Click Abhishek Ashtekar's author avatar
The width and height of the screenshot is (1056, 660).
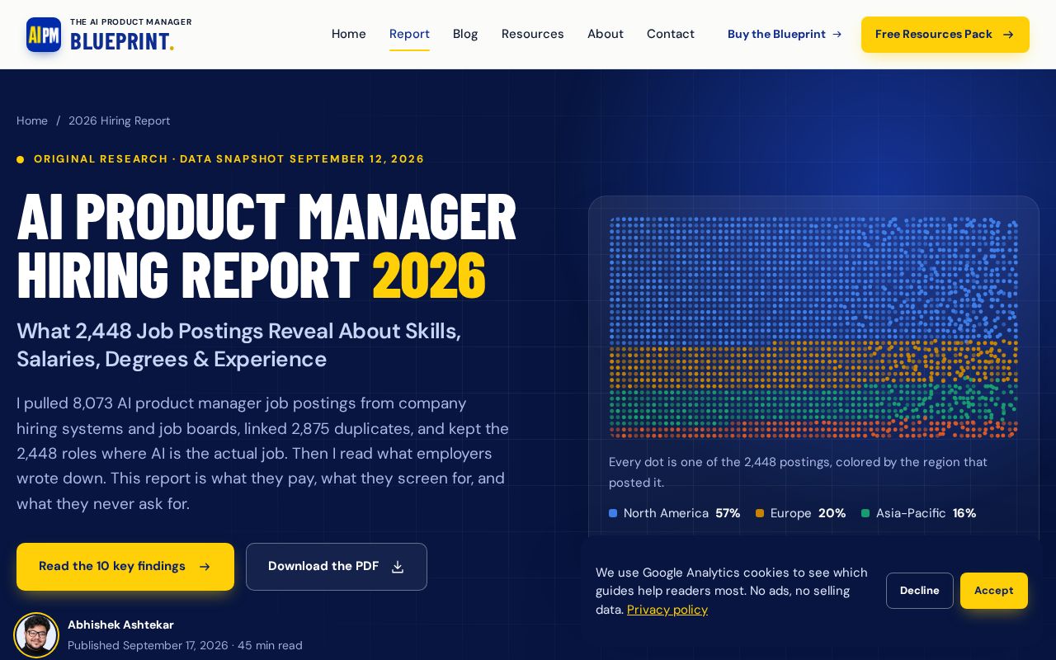click(x=36, y=635)
